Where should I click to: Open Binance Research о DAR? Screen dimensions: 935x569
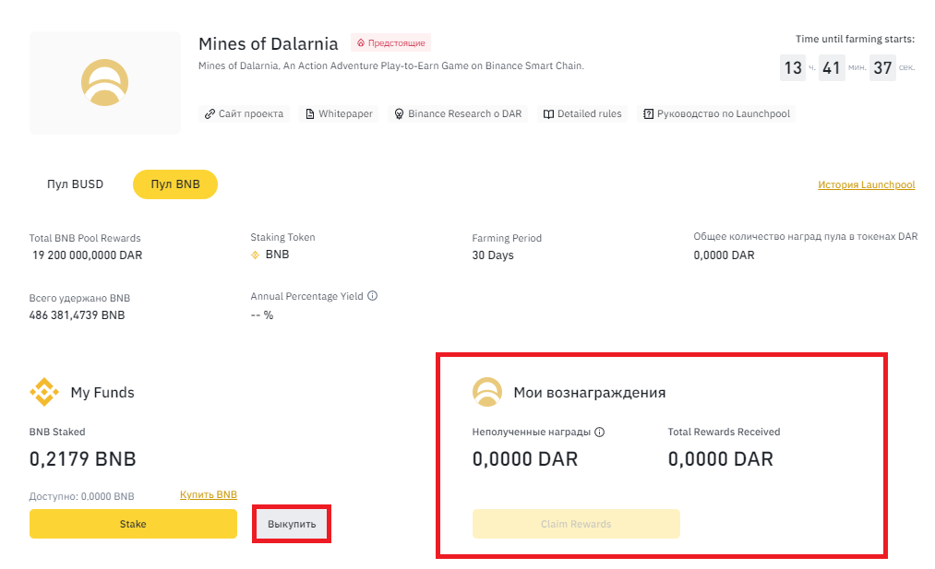458,113
